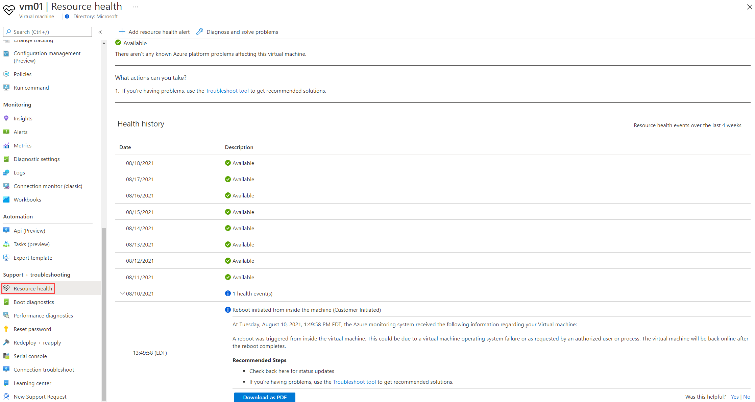755x402 pixels.
Task: Click Add resource health alert icon
Action: 122,31
